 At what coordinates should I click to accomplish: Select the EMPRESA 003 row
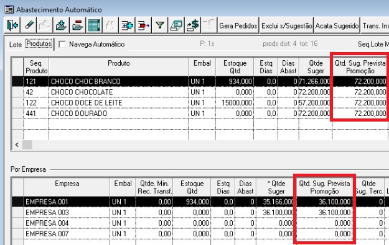200,212
